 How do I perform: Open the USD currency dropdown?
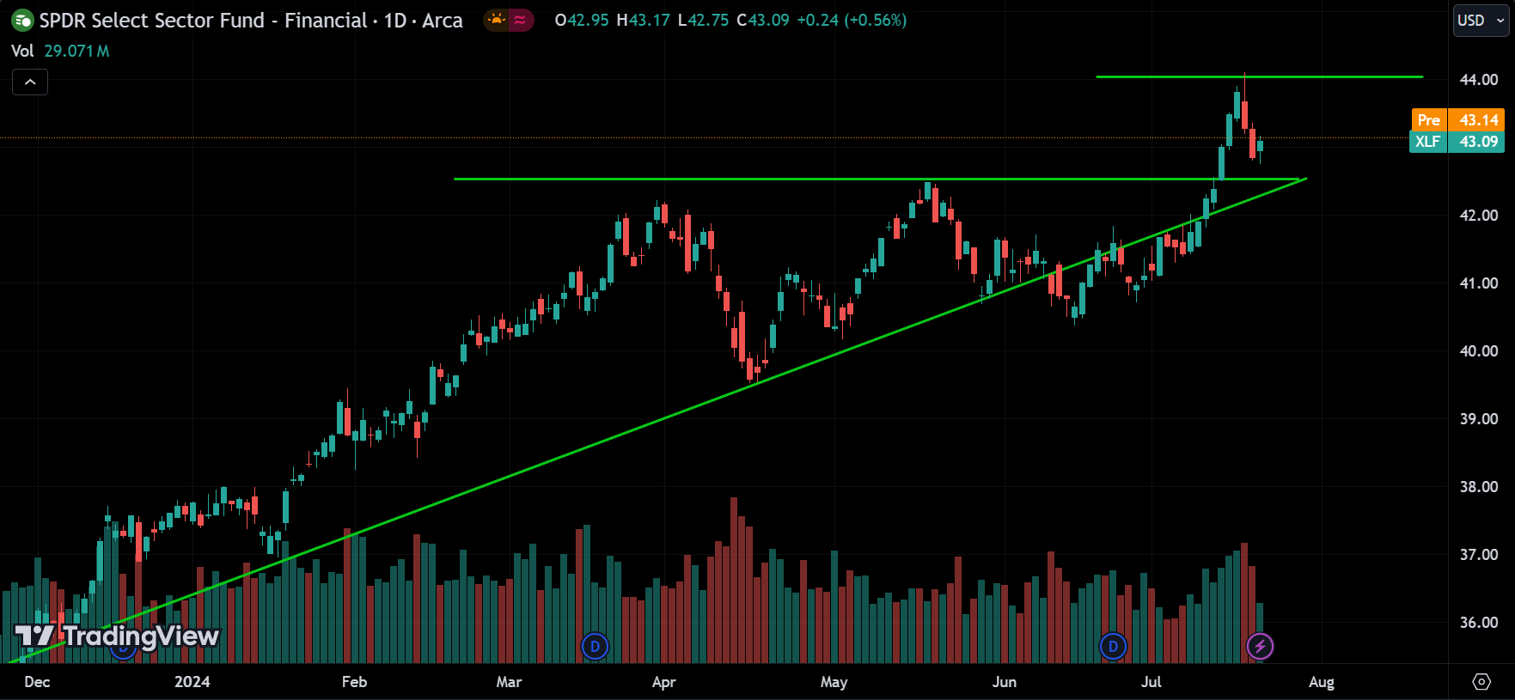pyautogui.click(x=1481, y=20)
